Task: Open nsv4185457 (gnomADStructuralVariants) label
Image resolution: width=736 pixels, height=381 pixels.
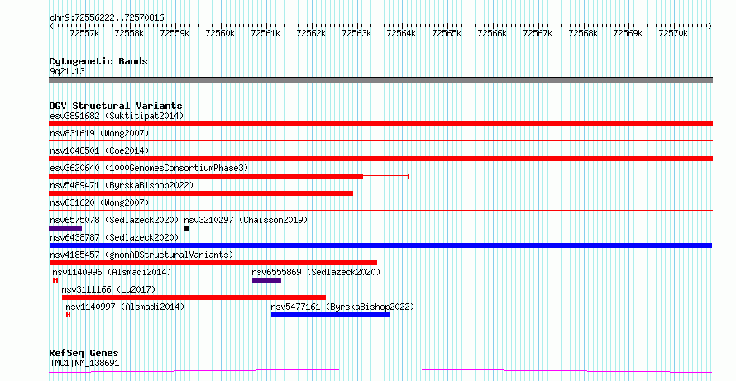Action: [141, 255]
